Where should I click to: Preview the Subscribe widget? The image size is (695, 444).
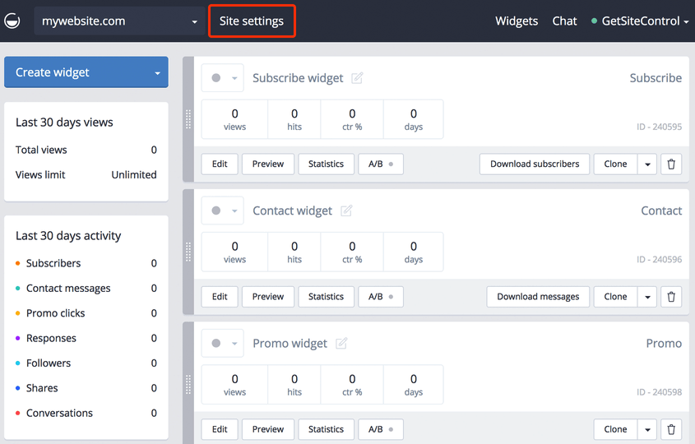(267, 164)
